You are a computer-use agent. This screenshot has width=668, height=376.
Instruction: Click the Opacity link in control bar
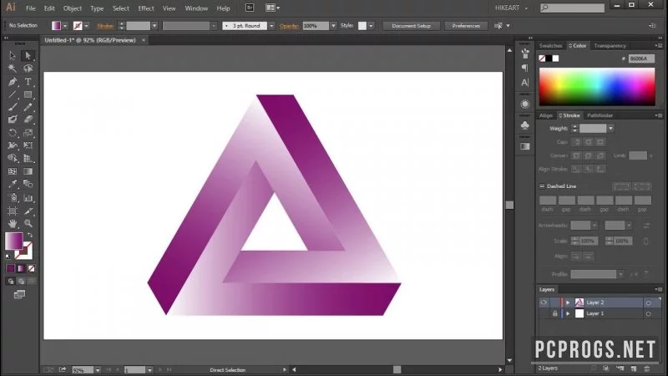(289, 26)
